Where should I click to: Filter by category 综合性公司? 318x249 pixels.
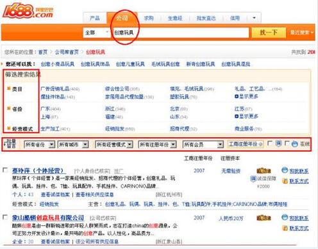[117, 89]
